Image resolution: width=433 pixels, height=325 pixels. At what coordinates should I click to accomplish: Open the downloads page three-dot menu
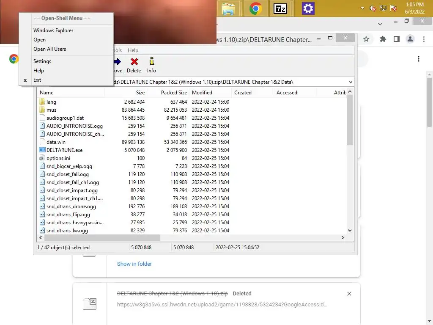(x=419, y=59)
